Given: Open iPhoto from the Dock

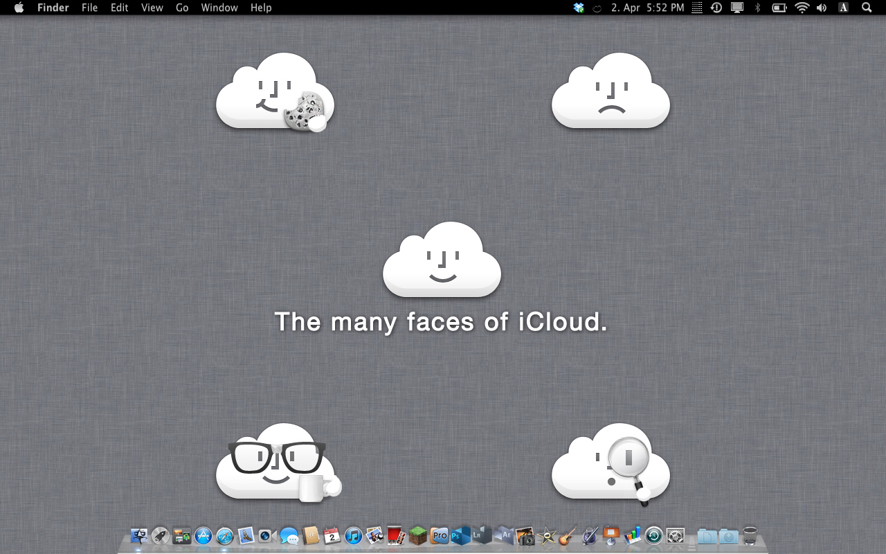Looking at the screenshot, I should tap(375, 535).
